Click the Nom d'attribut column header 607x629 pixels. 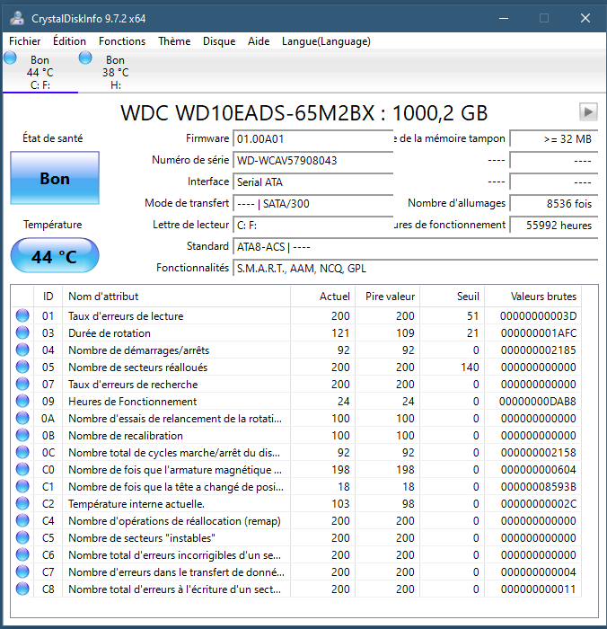176,297
